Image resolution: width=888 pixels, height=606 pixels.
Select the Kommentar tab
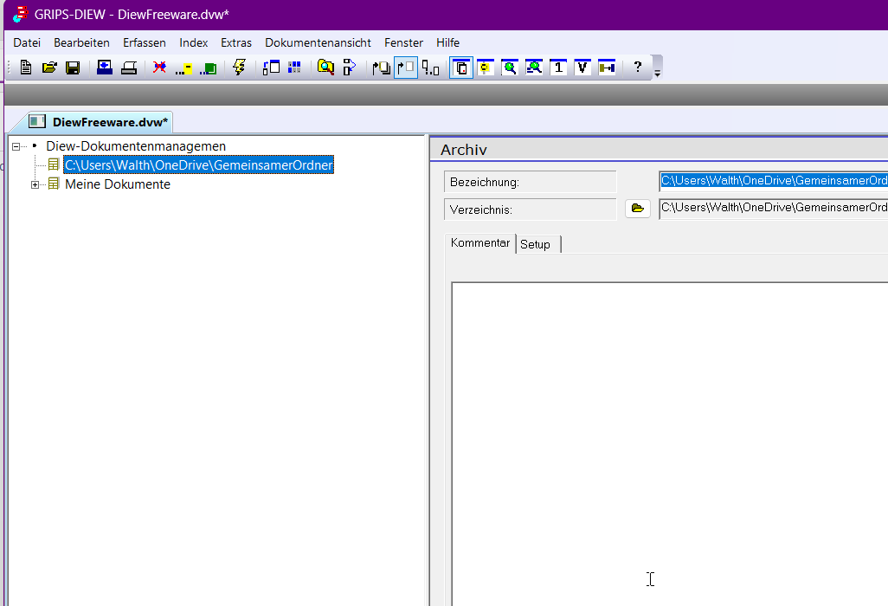coord(479,243)
